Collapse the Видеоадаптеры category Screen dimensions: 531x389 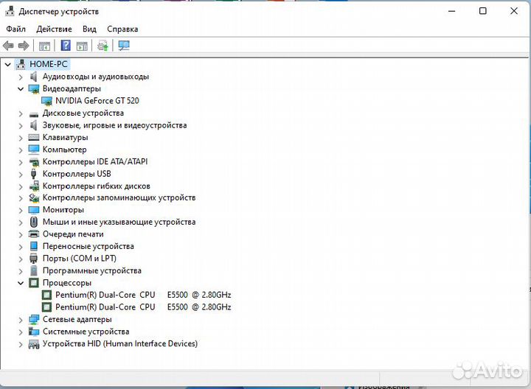pyautogui.click(x=21, y=89)
